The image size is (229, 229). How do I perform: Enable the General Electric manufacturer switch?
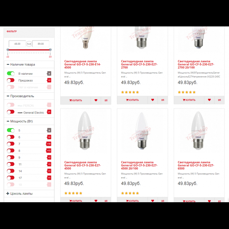11,112
